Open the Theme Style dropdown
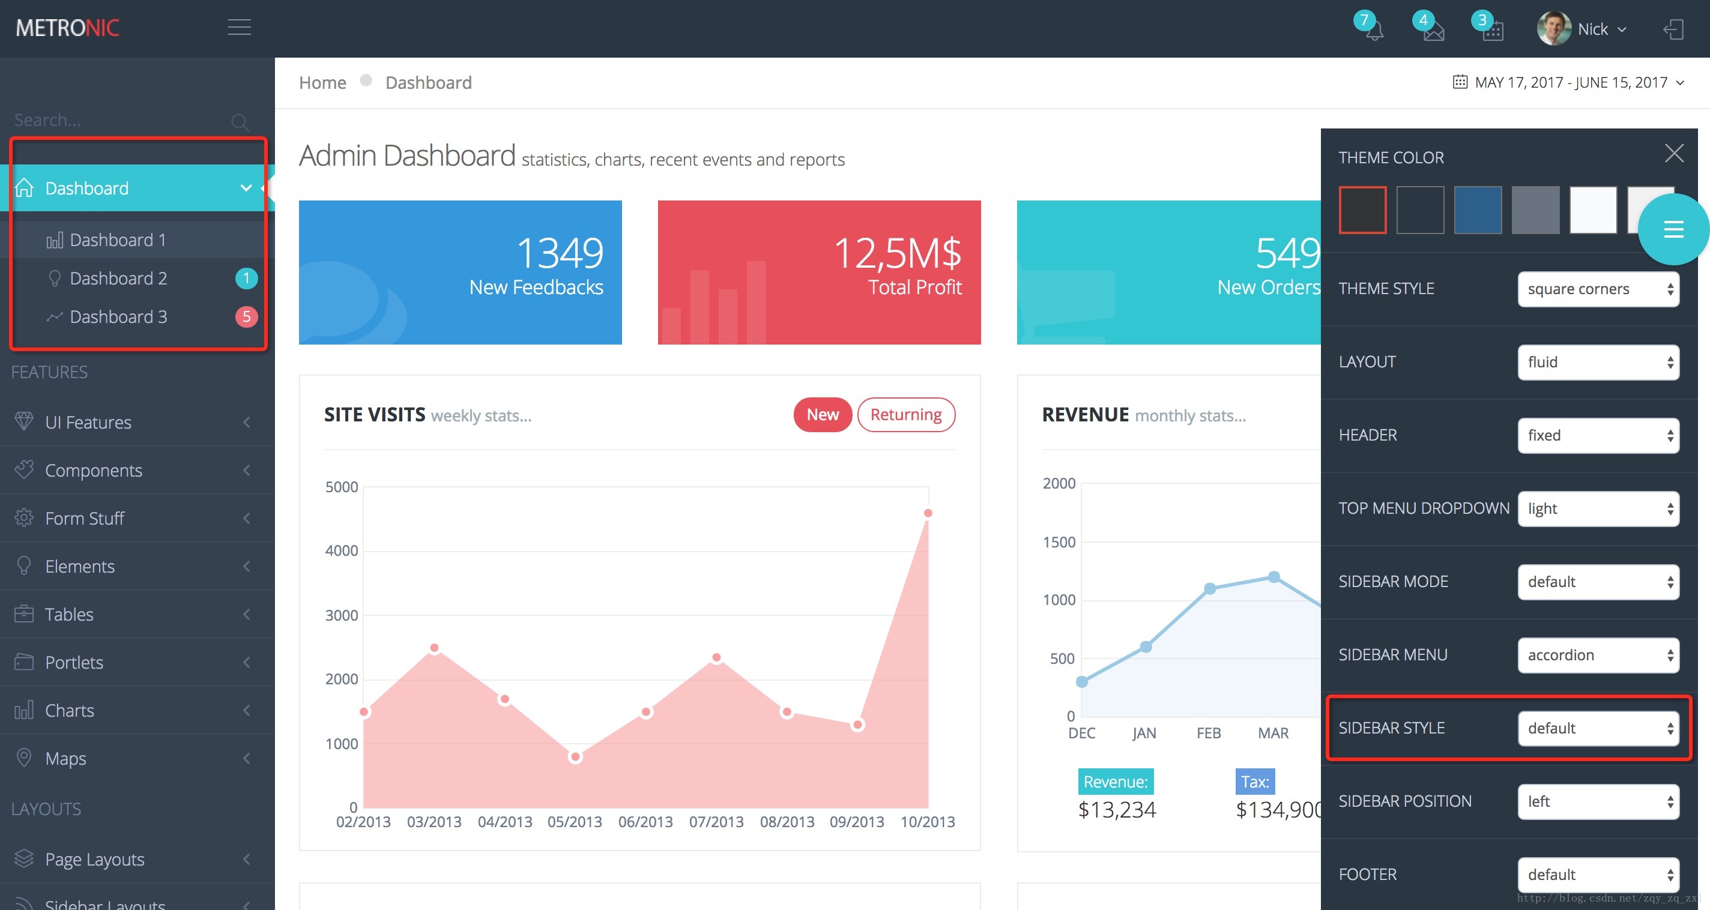 [x=1598, y=289]
